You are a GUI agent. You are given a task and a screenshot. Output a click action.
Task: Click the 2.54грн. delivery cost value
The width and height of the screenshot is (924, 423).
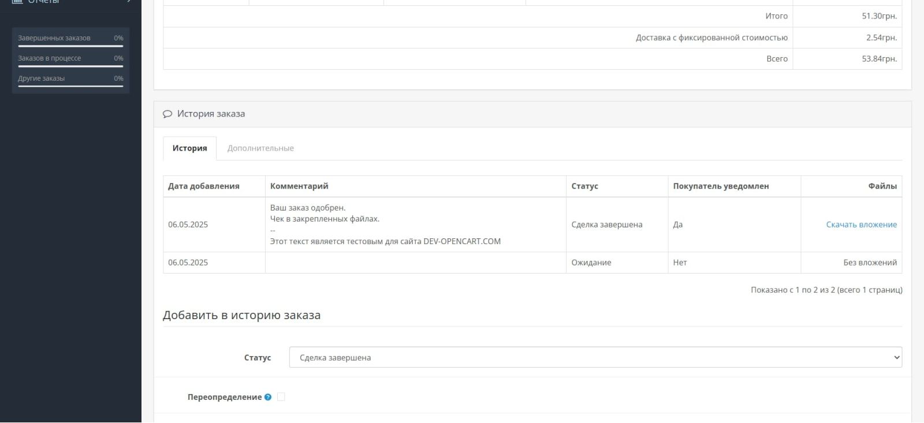881,38
